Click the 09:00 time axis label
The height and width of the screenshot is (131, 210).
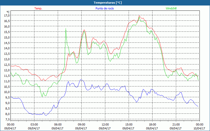tap(81, 125)
